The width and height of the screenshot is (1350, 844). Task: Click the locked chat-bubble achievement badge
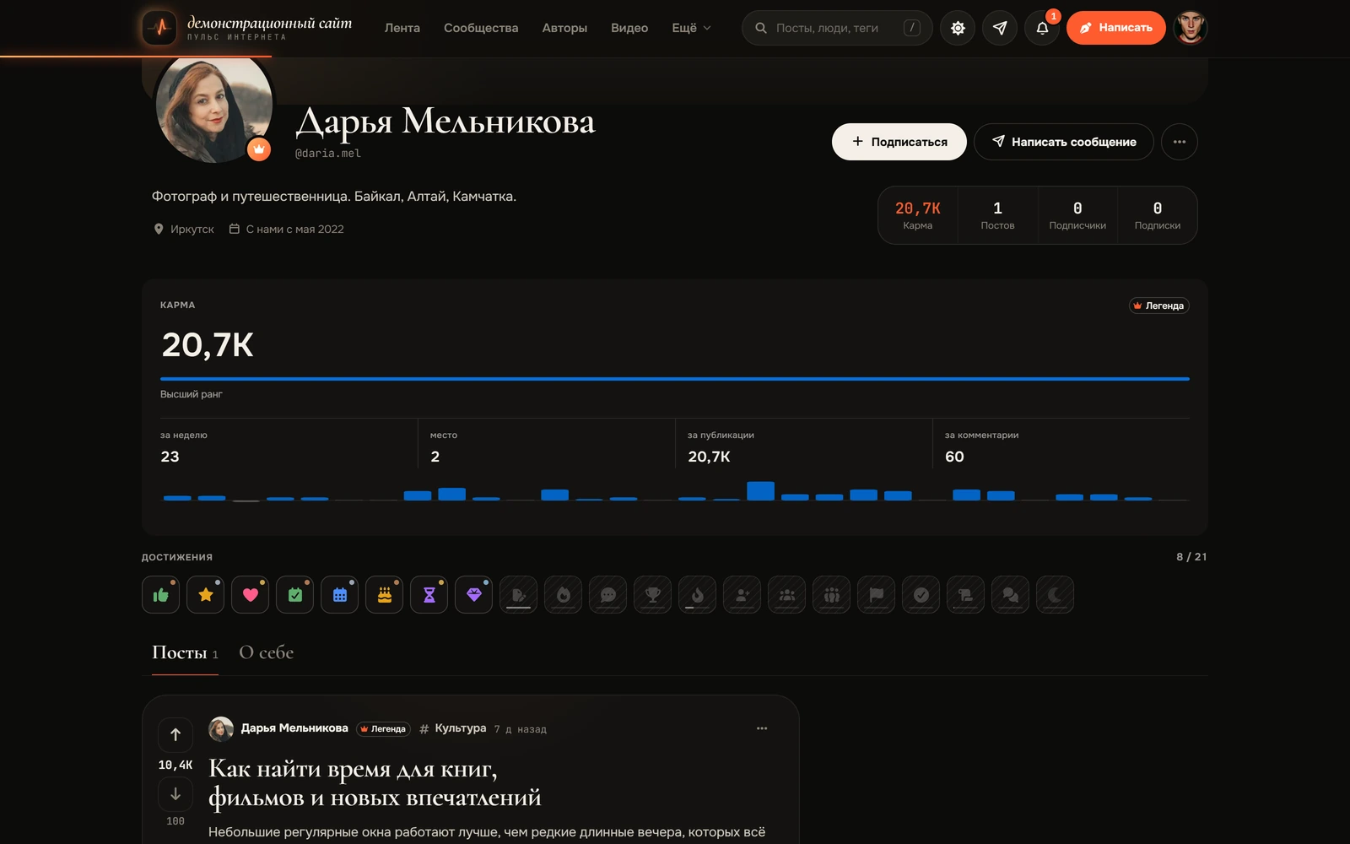pos(607,595)
